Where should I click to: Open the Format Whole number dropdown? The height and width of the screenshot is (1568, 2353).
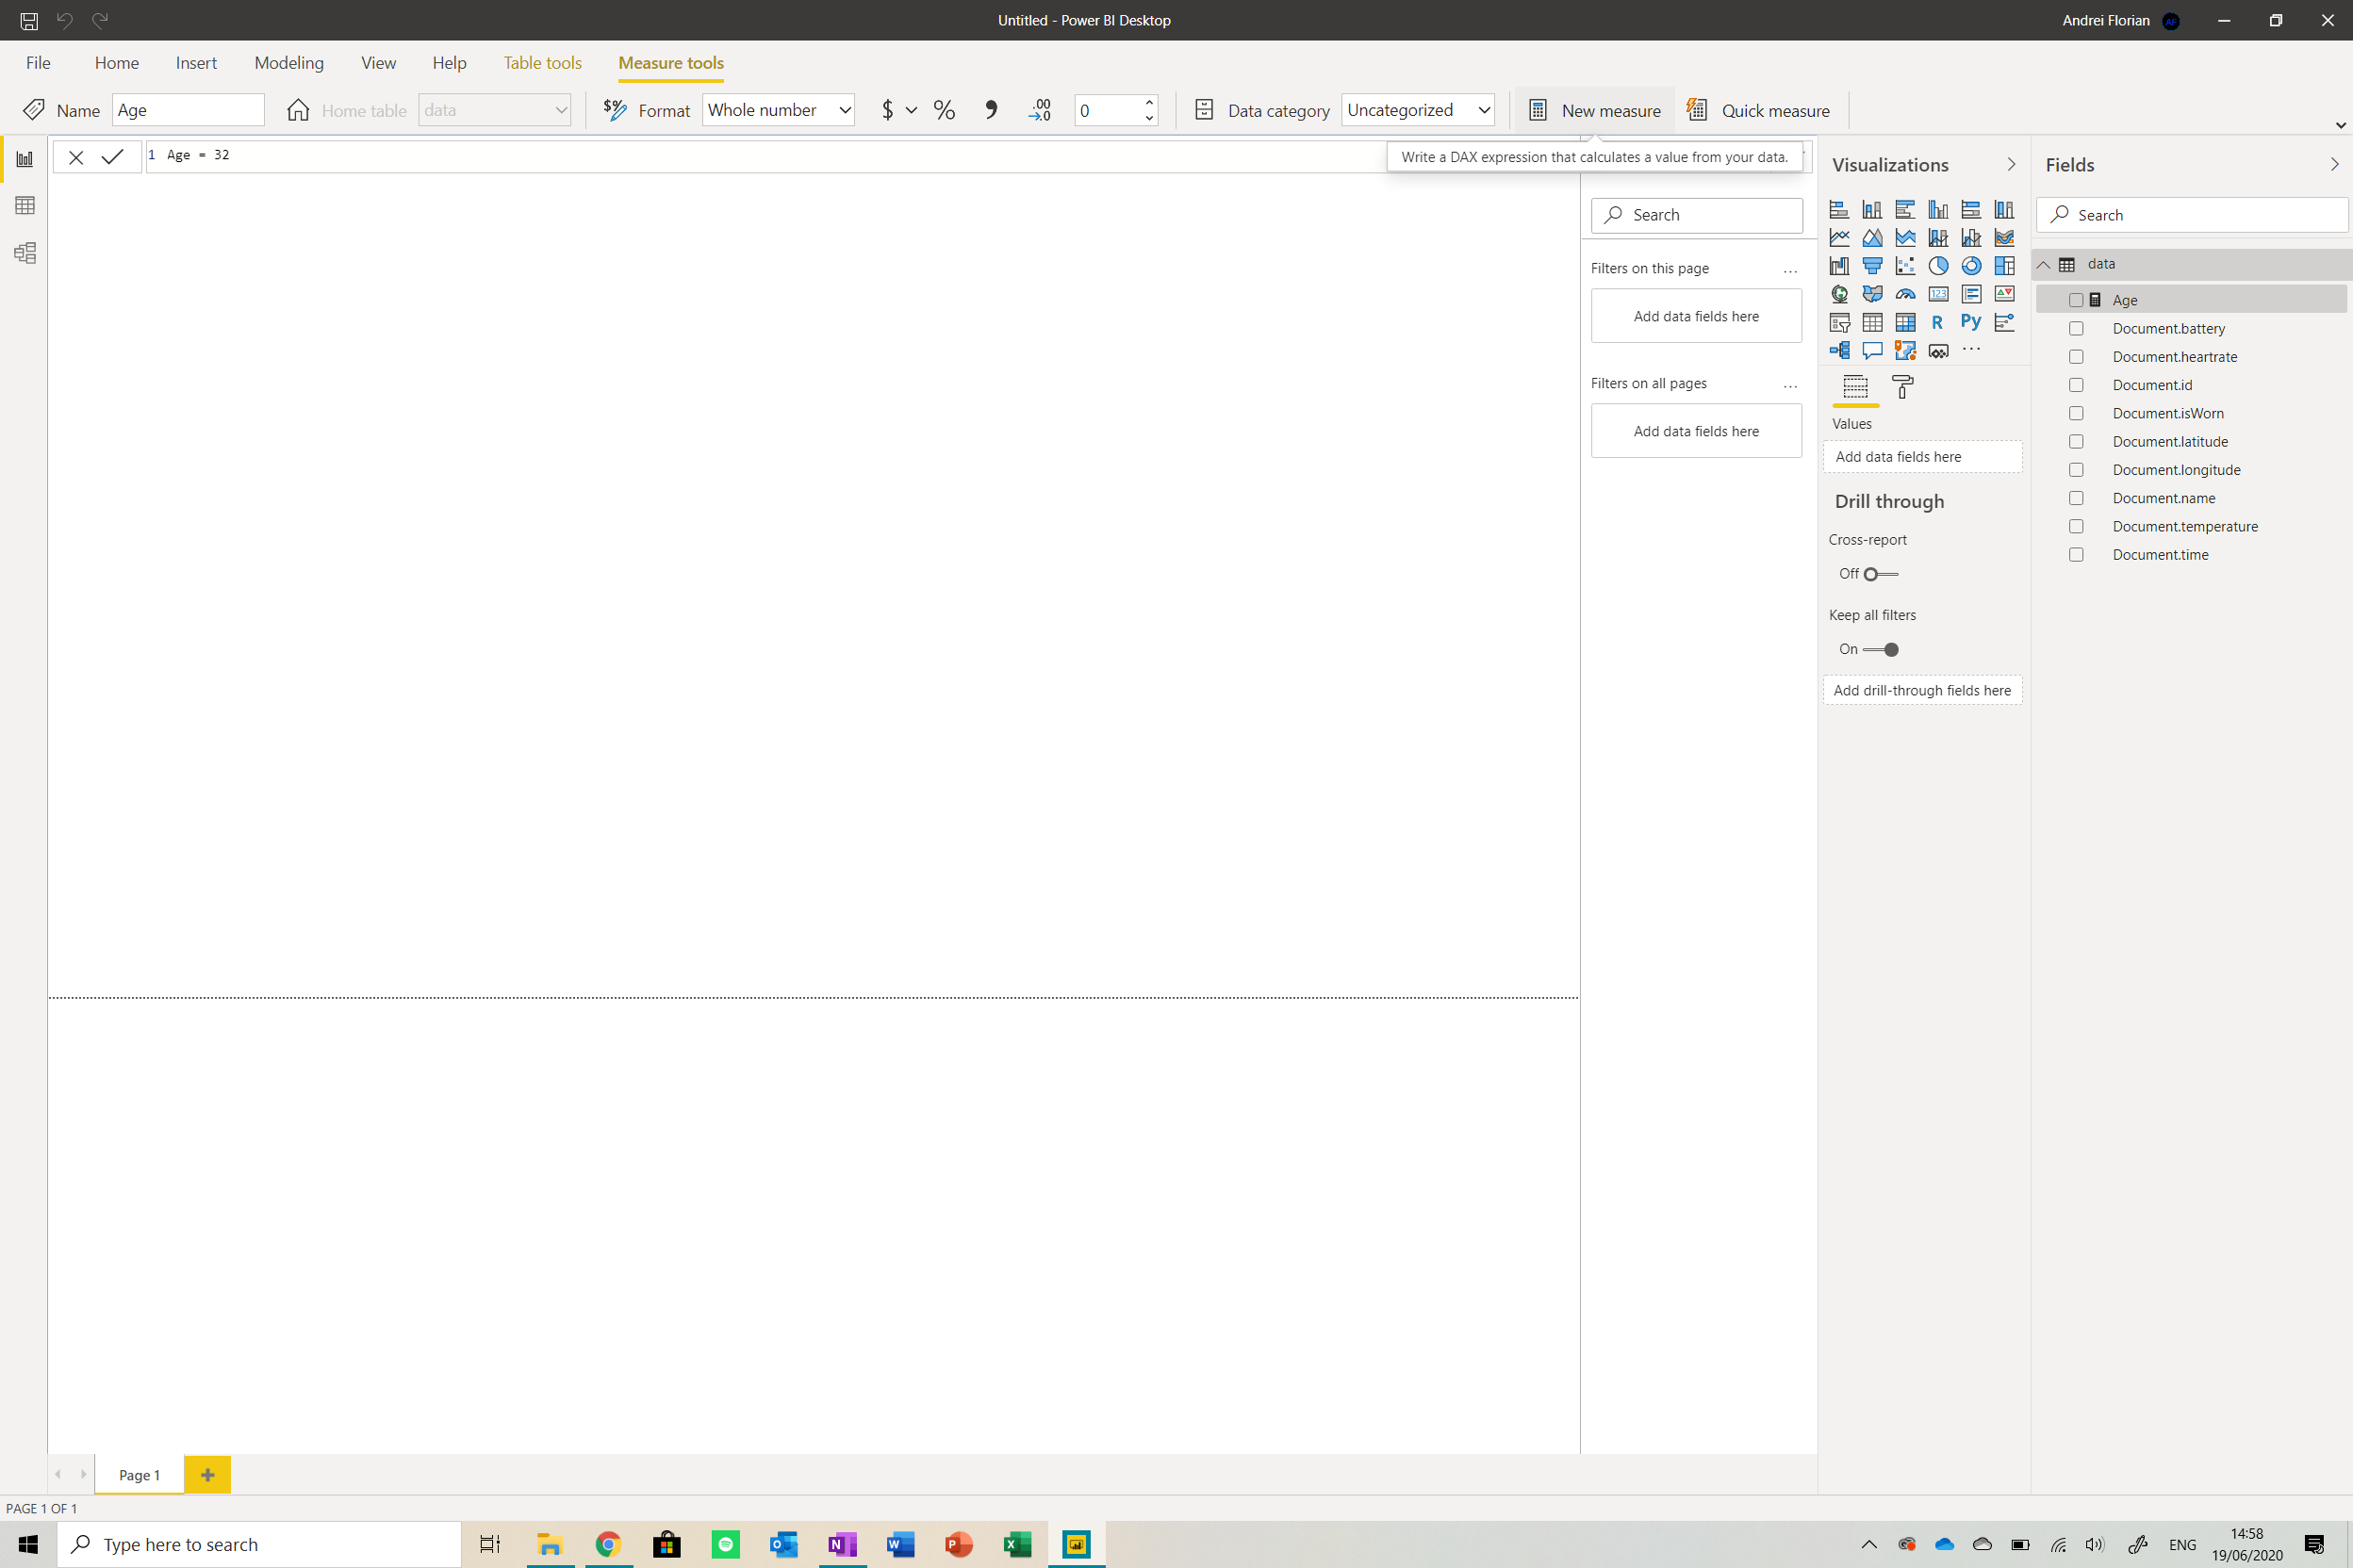tap(779, 110)
